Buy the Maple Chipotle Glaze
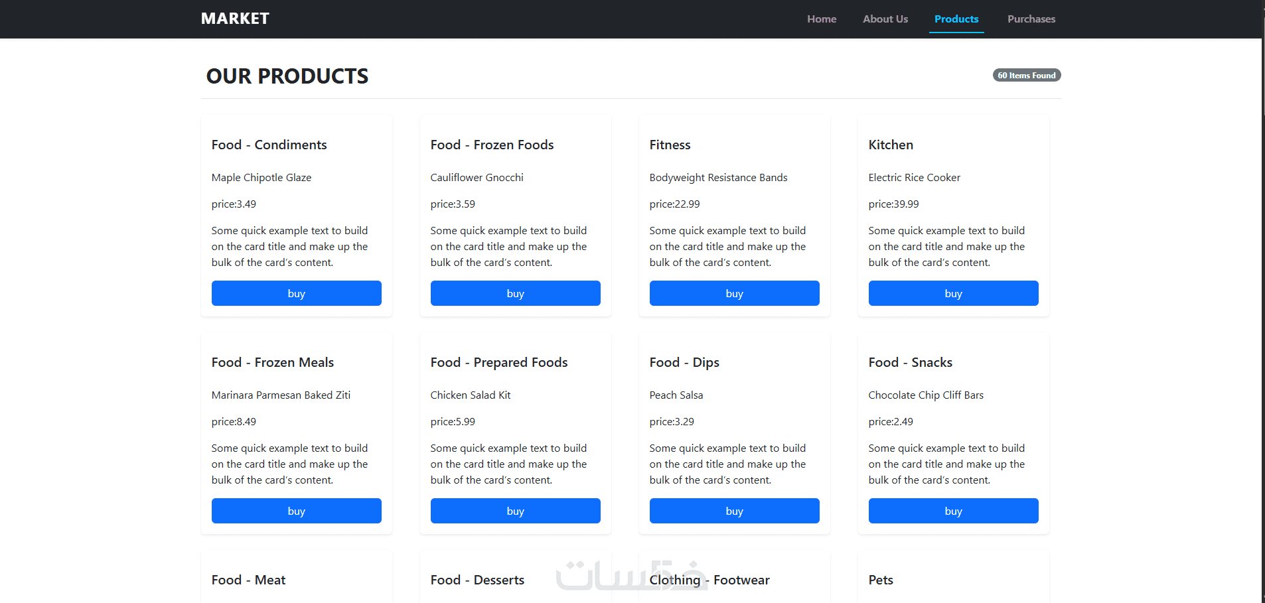1265x603 pixels. [296, 293]
